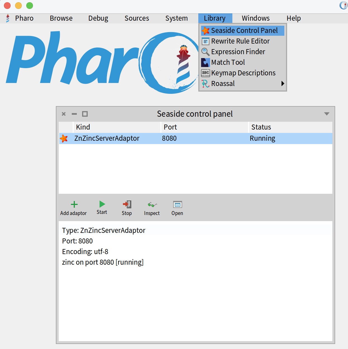348x349 pixels.
Task: Click the Open label in the toolbar
Action: (177, 213)
